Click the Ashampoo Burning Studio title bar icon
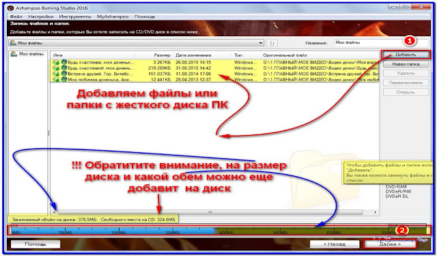This screenshot has width=437, height=256. (11, 8)
